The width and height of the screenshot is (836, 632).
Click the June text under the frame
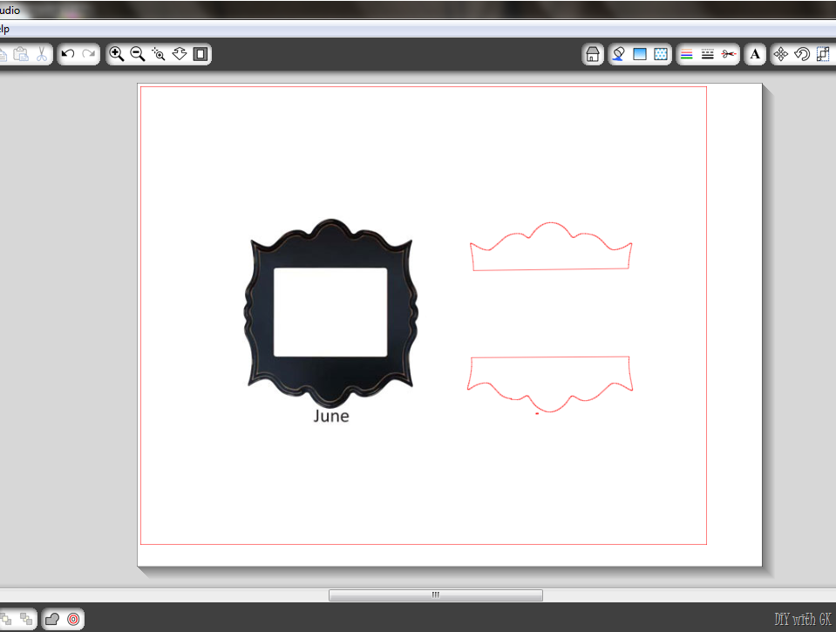point(331,416)
